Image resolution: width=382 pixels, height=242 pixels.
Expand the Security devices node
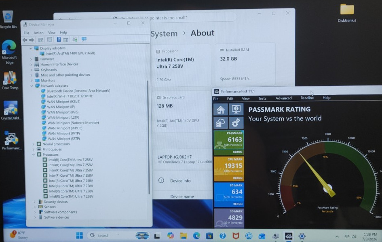click(35, 202)
